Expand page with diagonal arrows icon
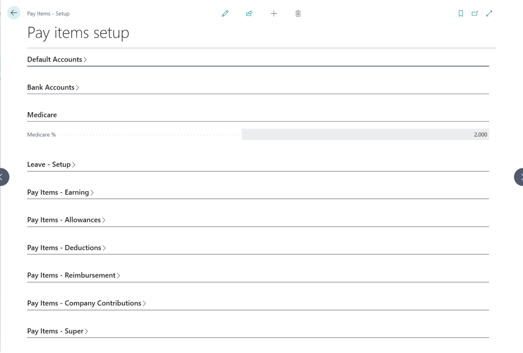Image resolution: width=523 pixels, height=353 pixels. click(489, 13)
